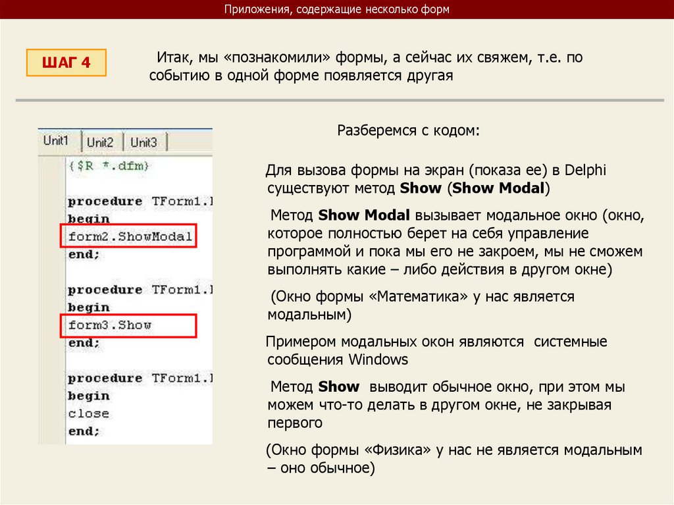Click the heading Разберемся с кодом:
This screenshot has width=674, height=505.
pos(408,130)
